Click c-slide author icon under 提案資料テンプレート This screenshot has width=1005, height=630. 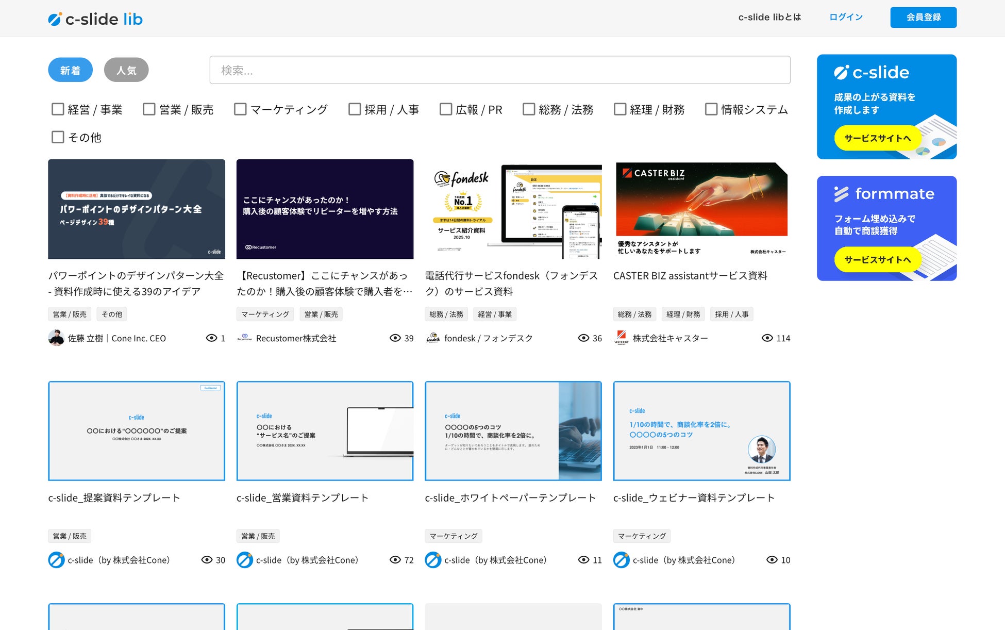click(56, 560)
